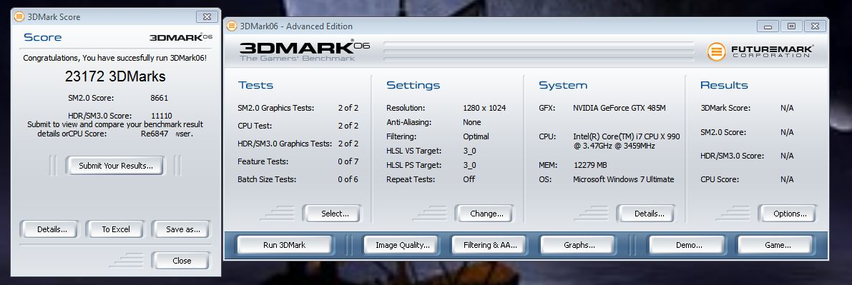Viewport: 852px width, 285px height.
Task: Click SM2.0 Score value 8661
Action: point(160,99)
